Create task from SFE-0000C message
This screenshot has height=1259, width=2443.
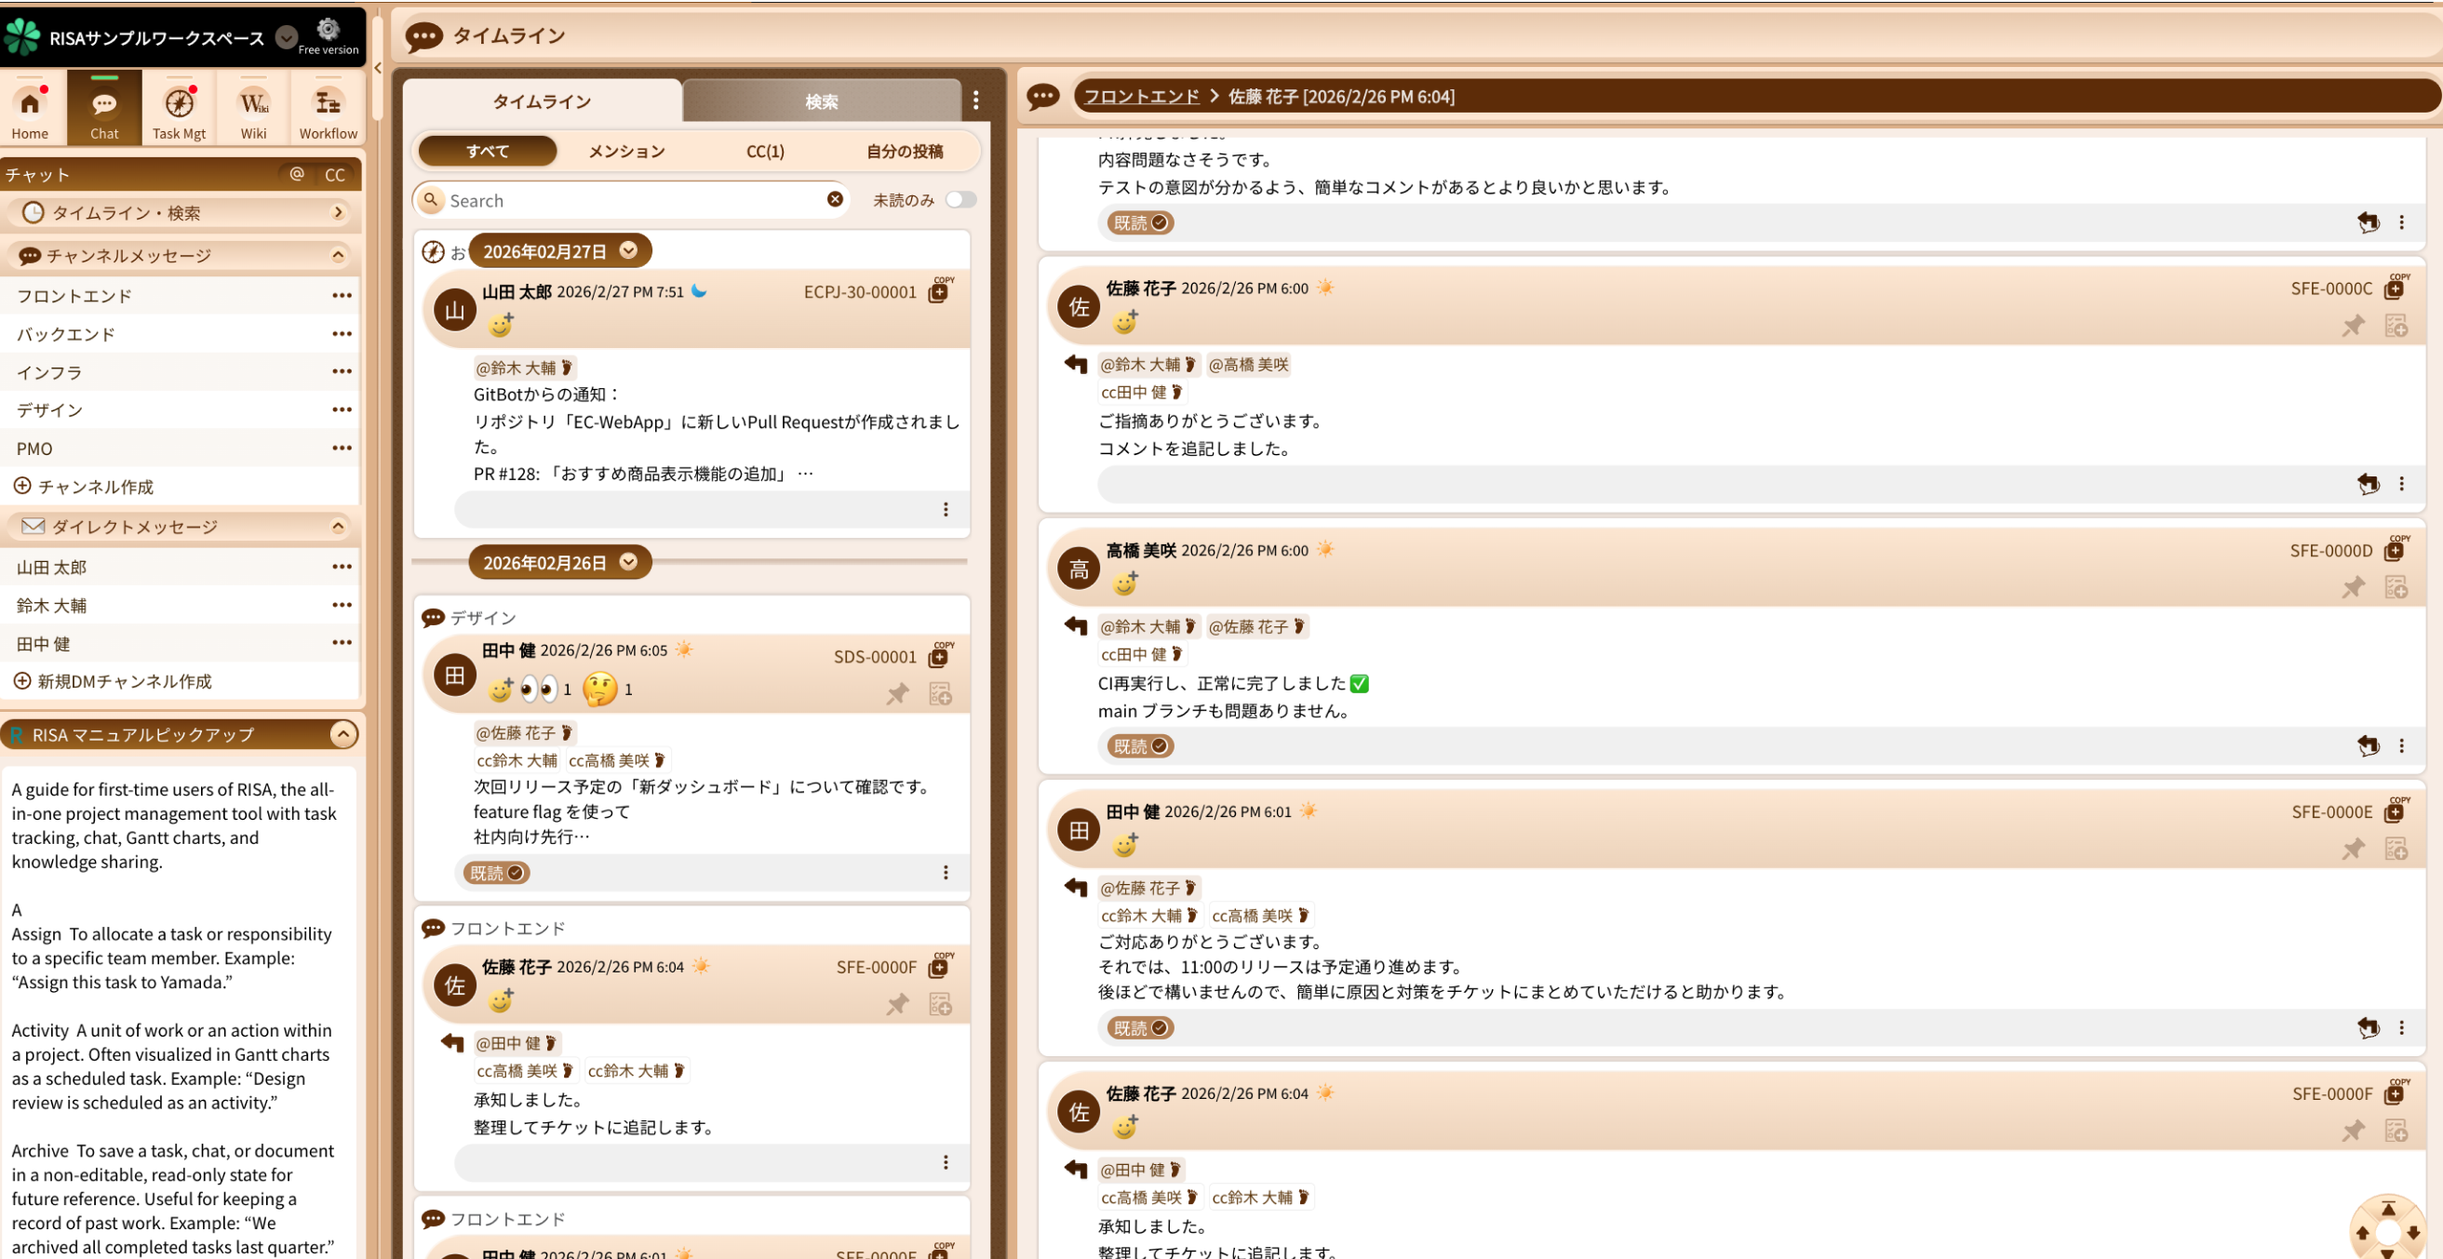[2396, 326]
